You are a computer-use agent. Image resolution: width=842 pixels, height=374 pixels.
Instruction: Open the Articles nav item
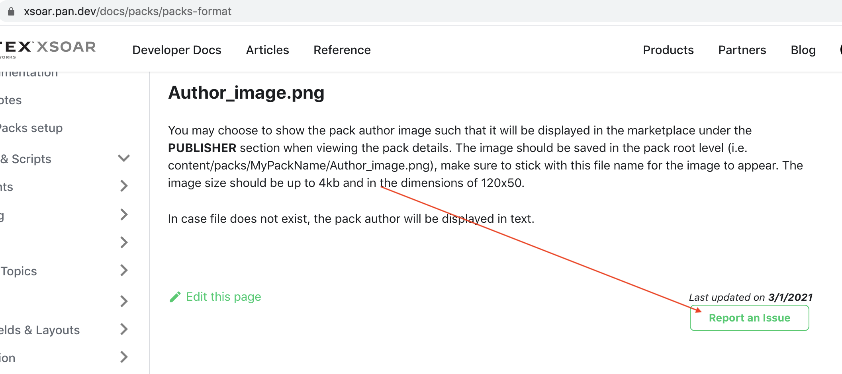click(x=267, y=50)
